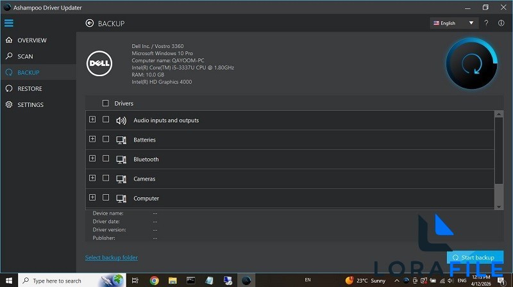The width and height of the screenshot is (513, 287).
Task: Click the Ashampoo Driver Updater taskbar icon
Action: (246, 281)
